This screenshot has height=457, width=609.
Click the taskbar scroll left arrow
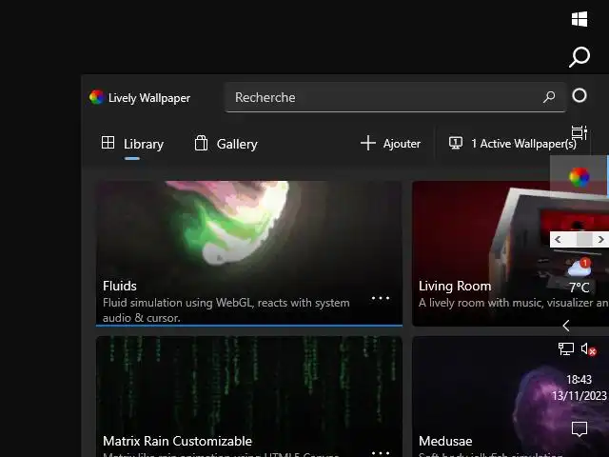558,239
